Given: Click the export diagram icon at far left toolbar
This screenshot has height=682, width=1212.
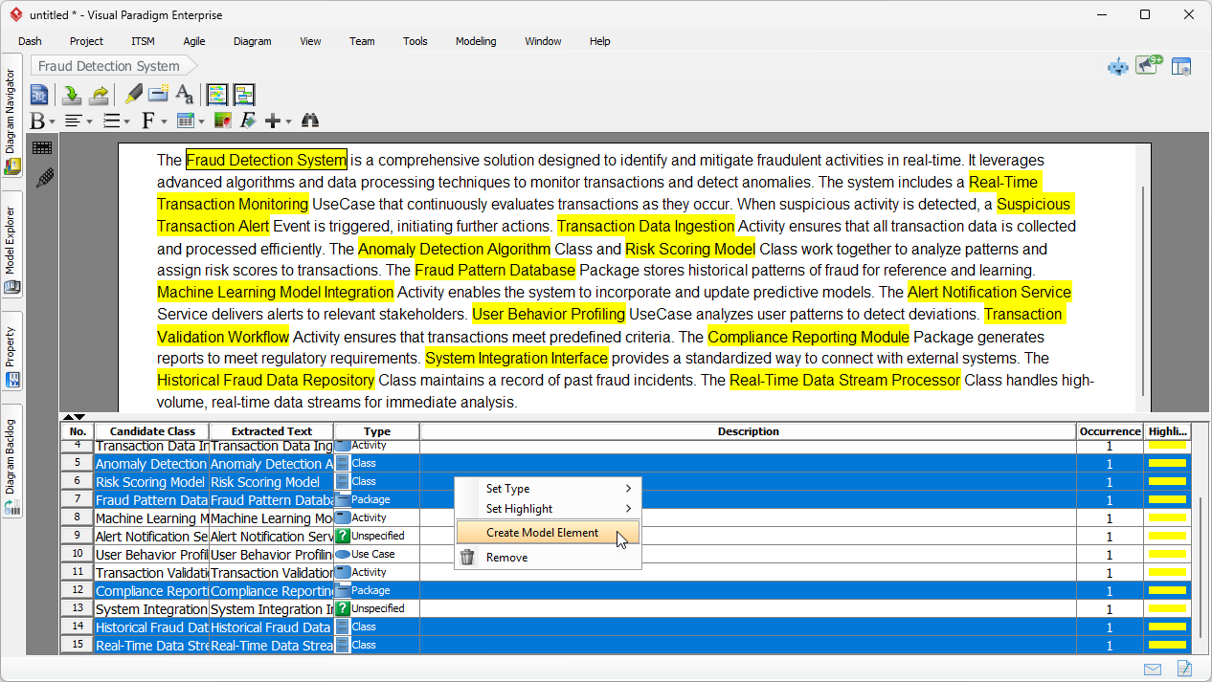Looking at the screenshot, I should (x=39, y=94).
